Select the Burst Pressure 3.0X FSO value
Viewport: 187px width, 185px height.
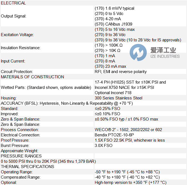point(104,146)
